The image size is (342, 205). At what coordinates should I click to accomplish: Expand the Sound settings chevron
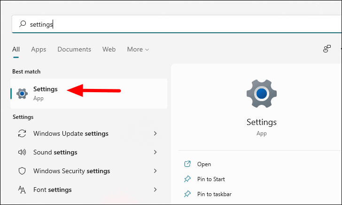155,152
